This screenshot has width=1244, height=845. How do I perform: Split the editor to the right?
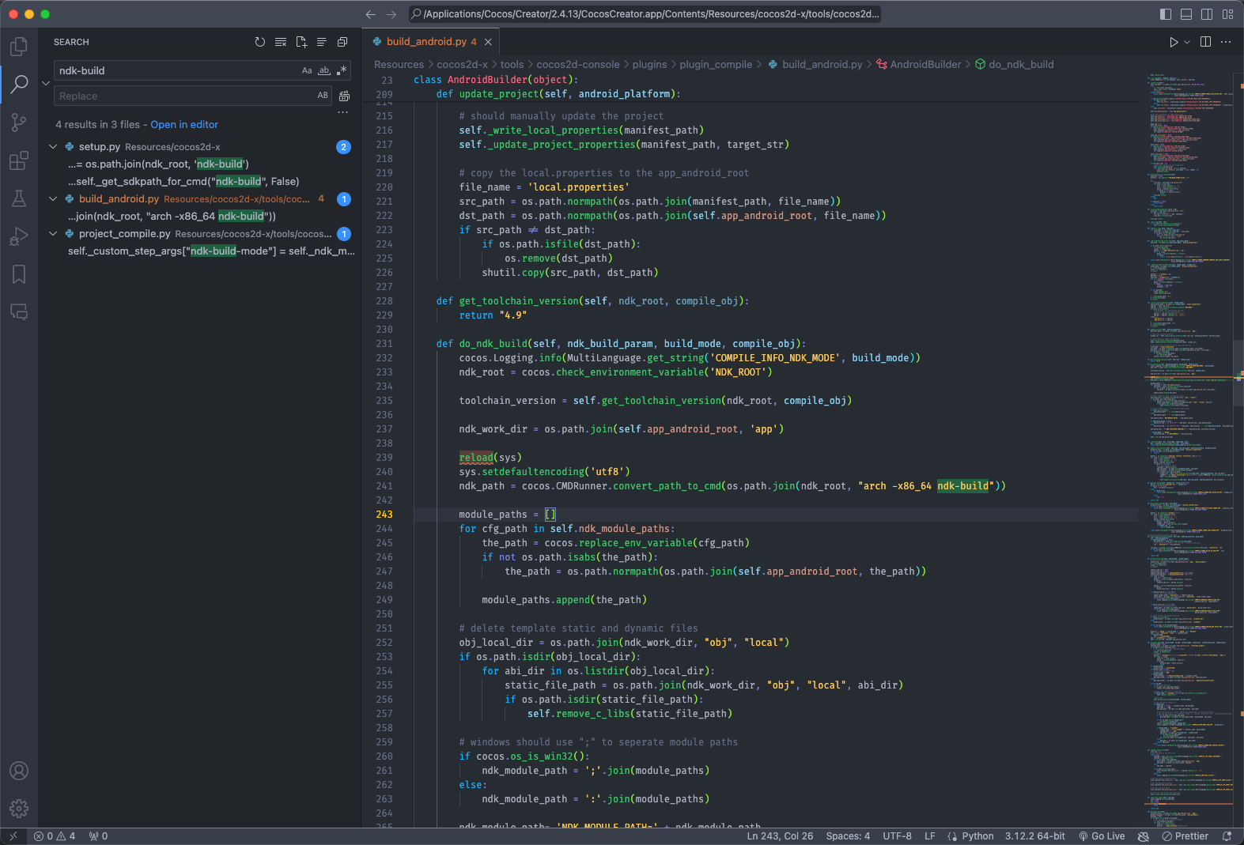point(1205,42)
